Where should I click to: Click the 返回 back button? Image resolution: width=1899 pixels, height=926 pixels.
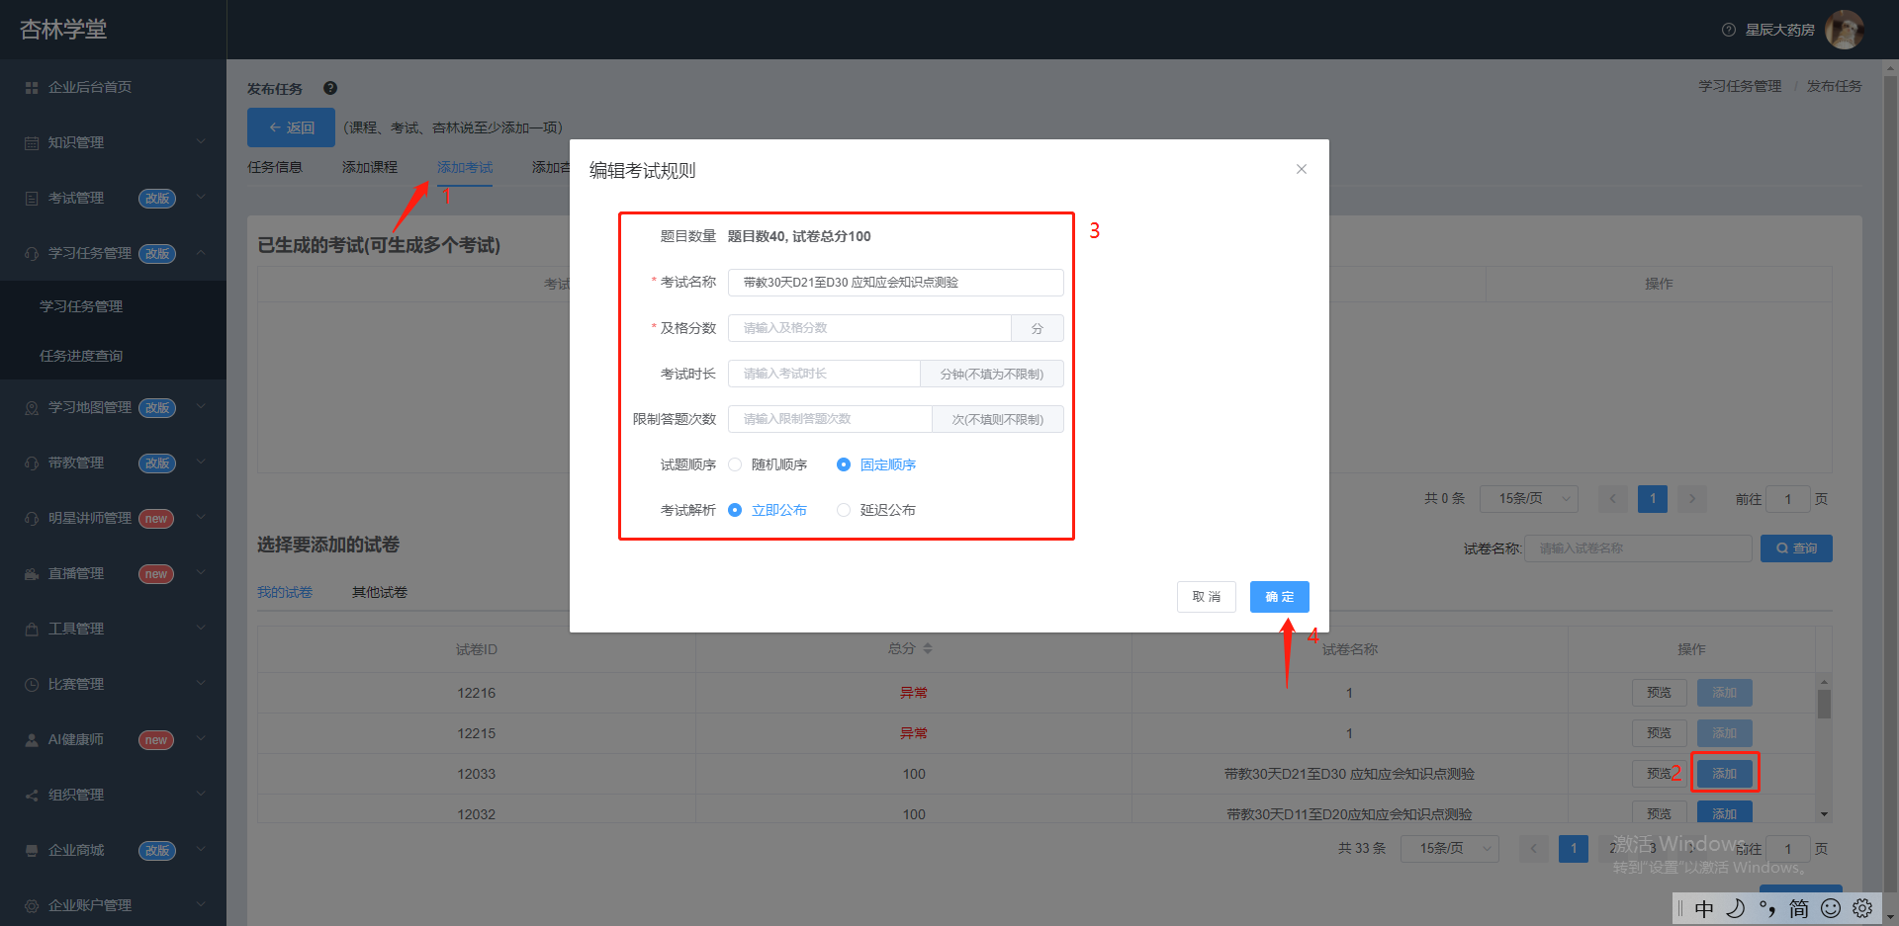(x=291, y=127)
